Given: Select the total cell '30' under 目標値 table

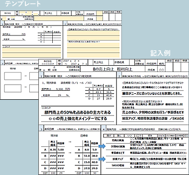Looking at the screenshot, I should click(94, 173).
